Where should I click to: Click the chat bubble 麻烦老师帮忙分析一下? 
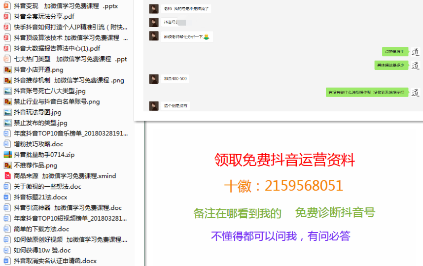click(187, 37)
